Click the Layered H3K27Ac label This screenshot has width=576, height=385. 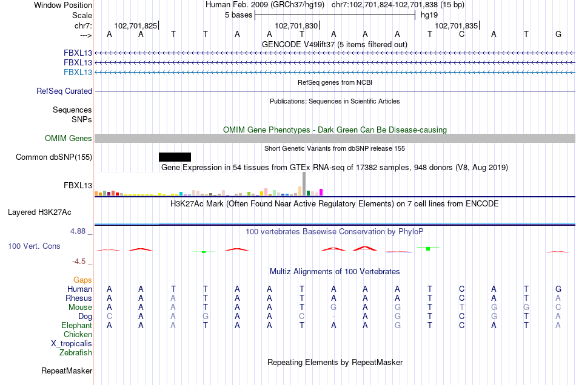pyautogui.click(x=39, y=212)
